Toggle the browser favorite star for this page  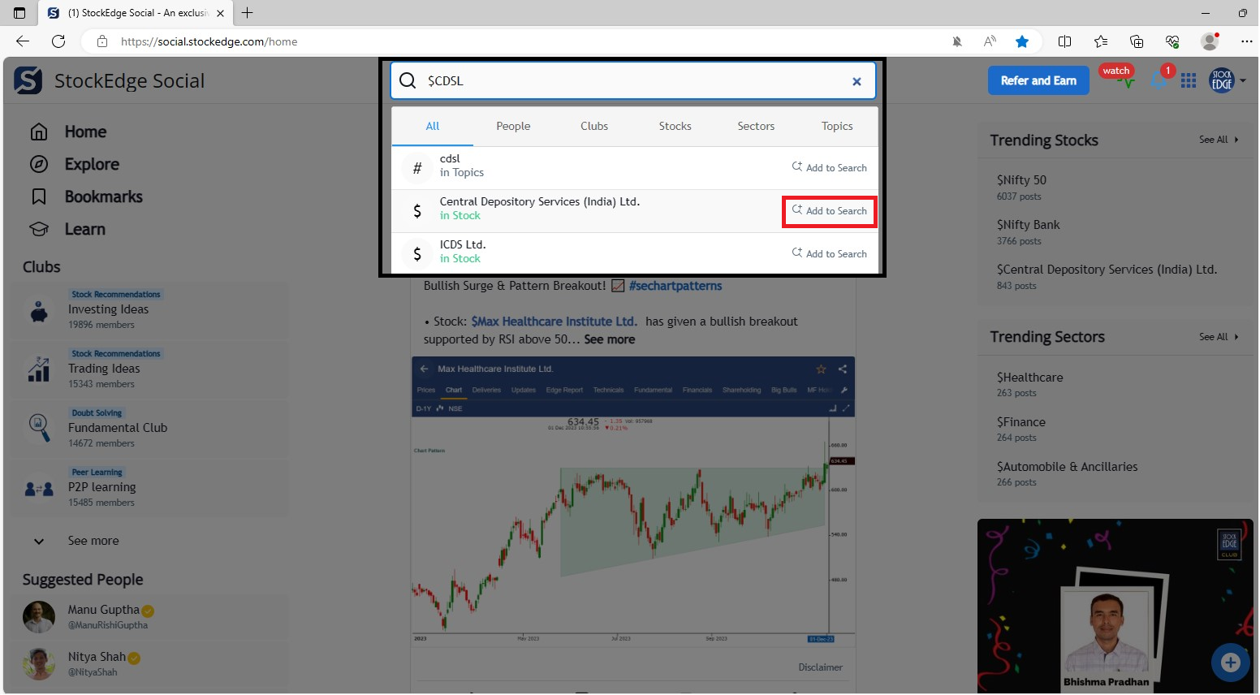1022,41
